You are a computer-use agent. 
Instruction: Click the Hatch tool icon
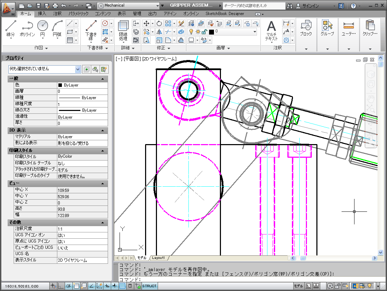click(x=70, y=40)
